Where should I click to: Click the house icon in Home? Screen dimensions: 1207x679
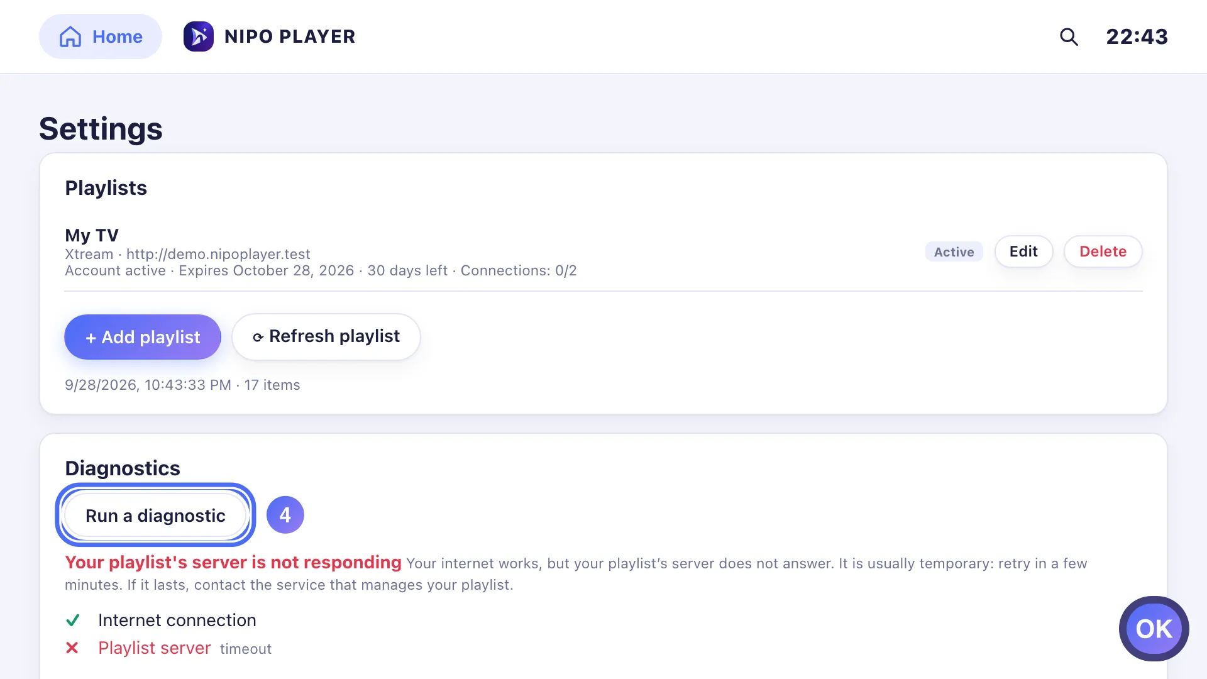pos(70,36)
